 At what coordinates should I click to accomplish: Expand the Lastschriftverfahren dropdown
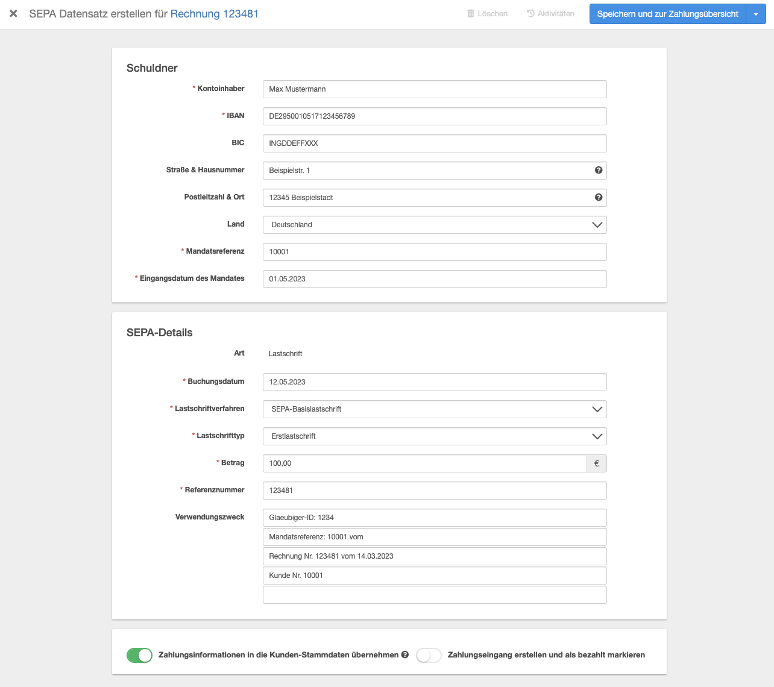pyautogui.click(x=434, y=409)
